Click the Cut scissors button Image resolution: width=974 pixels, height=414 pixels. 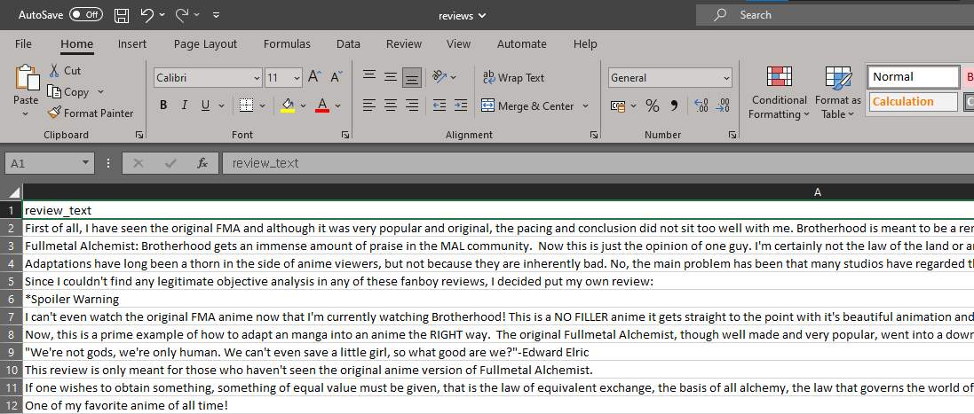click(x=65, y=71)
